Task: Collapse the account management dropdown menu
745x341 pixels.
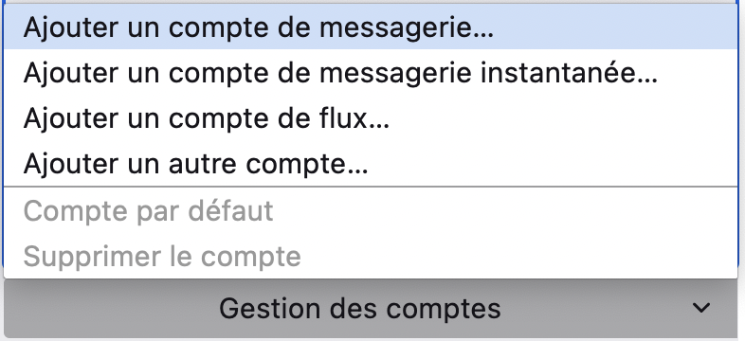Action: pos(370,308)
